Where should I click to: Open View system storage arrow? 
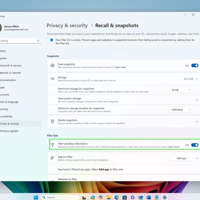point(197,100)
